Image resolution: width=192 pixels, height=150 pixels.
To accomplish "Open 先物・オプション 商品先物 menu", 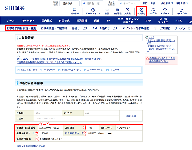I will (128, 20).
